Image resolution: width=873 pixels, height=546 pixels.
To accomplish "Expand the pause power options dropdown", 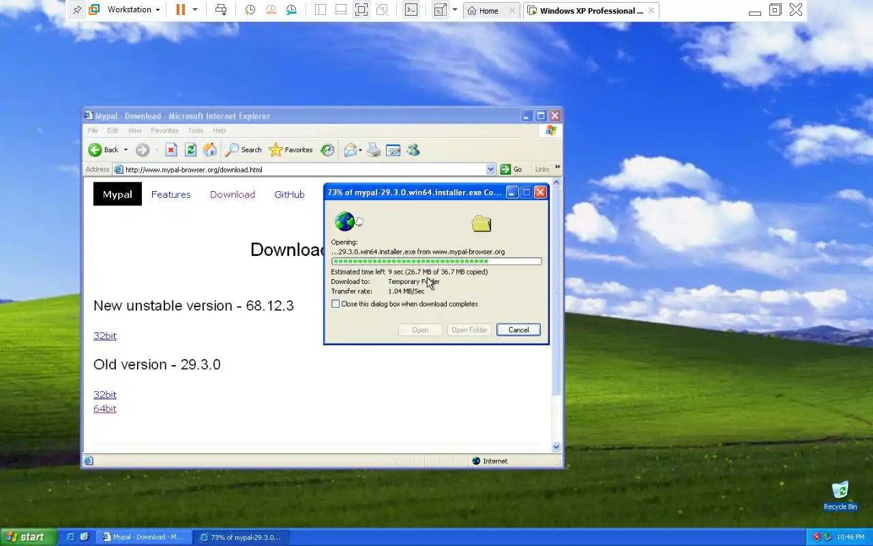I will [195, 10].
